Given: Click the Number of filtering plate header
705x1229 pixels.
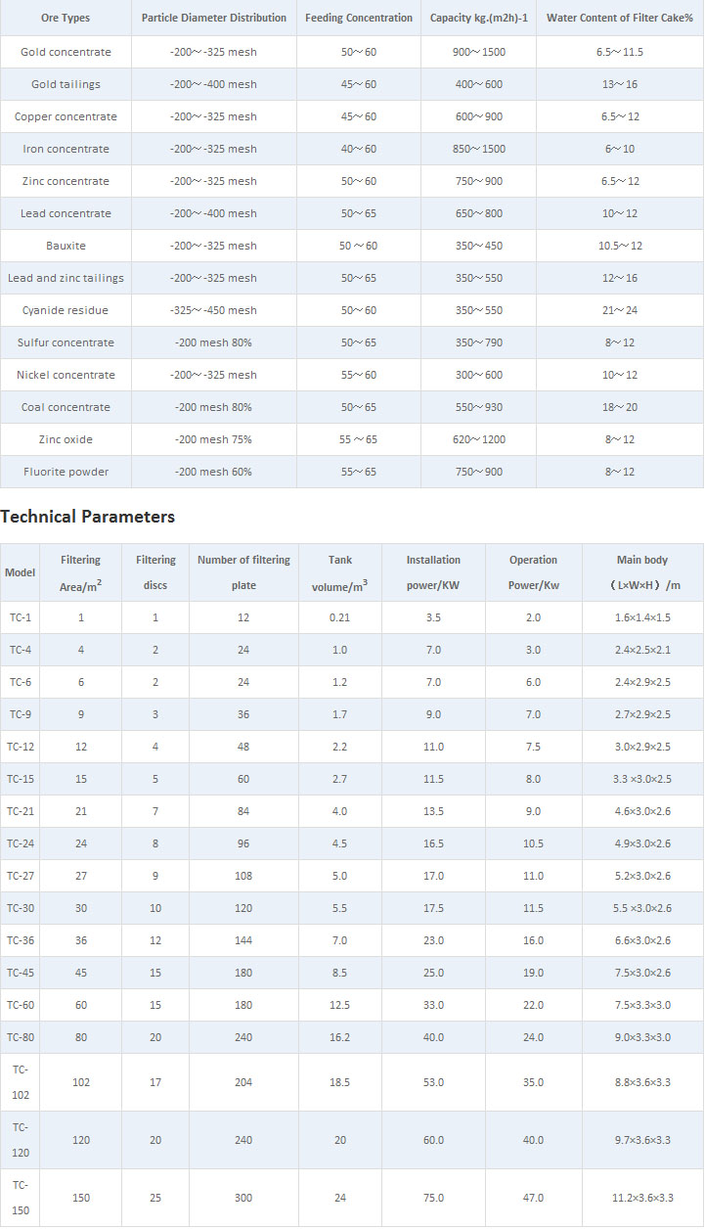Looking at the screenshot, I should click(x=243, y=572).
